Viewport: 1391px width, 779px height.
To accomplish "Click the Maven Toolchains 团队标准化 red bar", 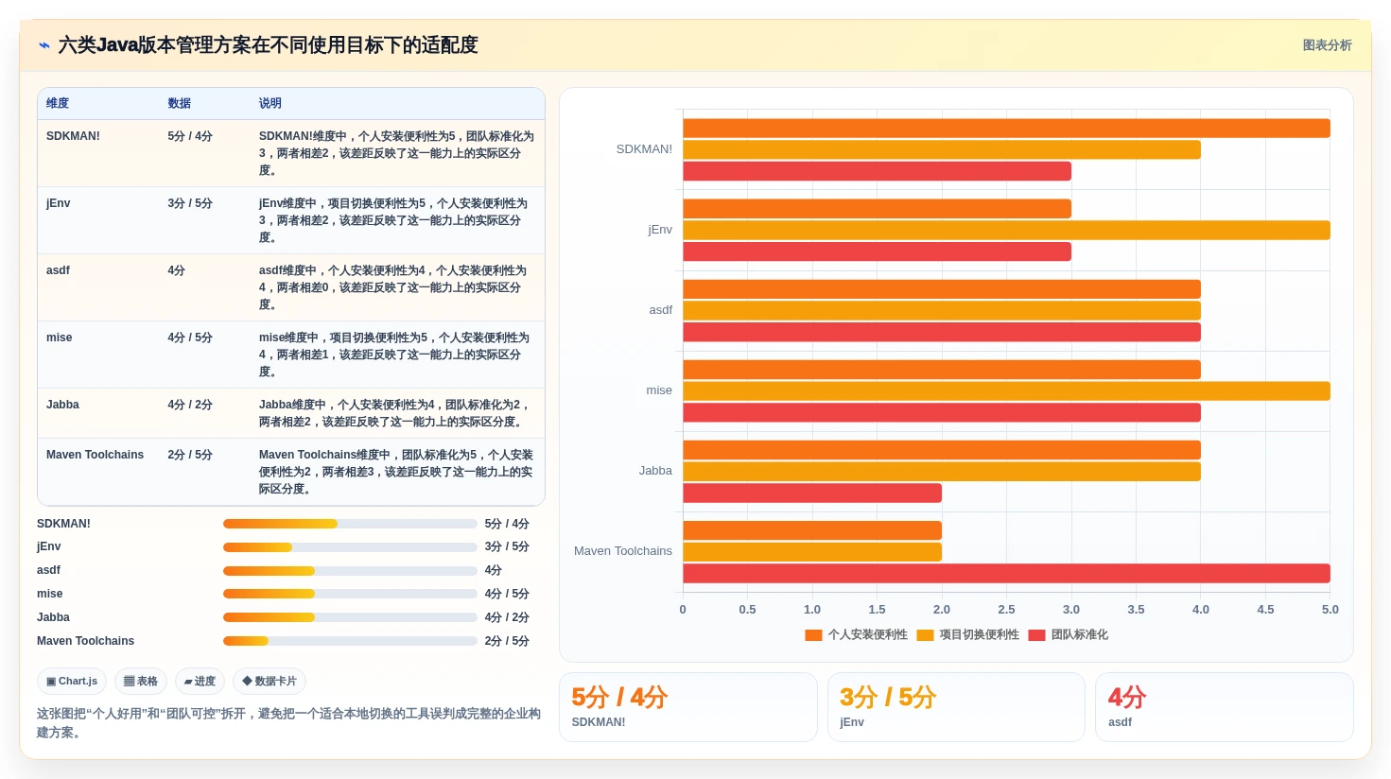I will [x=1006, y=573].
